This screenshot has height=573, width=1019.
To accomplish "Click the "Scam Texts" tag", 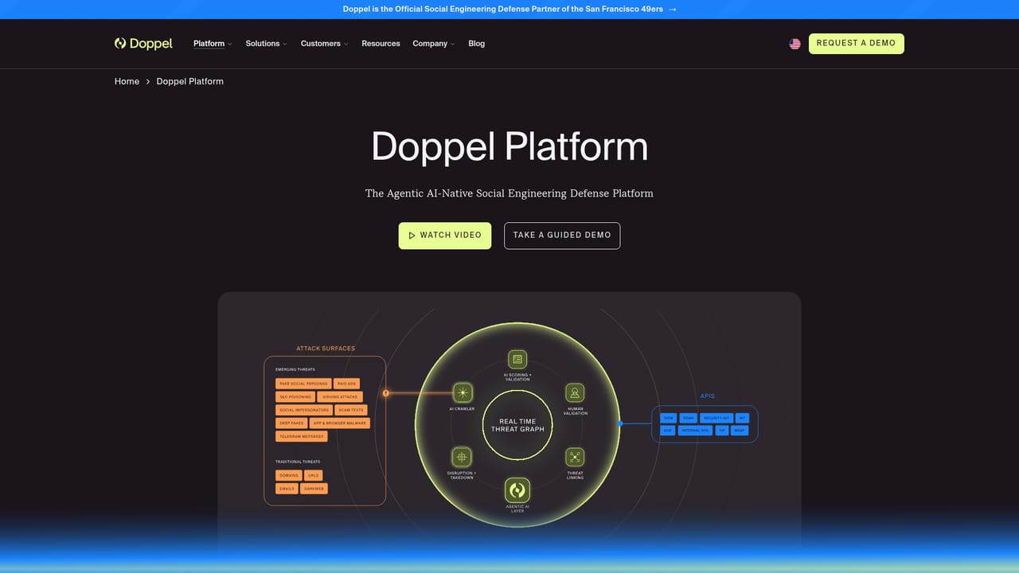I will pyautogui.click(x=351, y=410).
